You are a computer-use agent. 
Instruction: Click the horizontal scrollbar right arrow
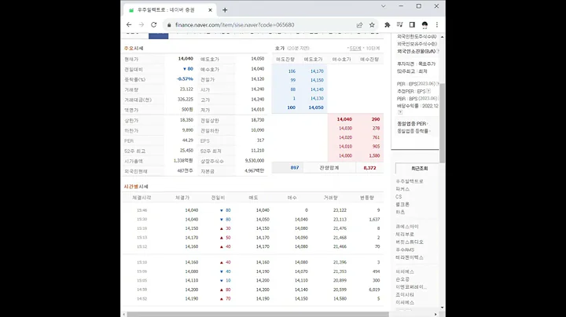tap(436, 315)
